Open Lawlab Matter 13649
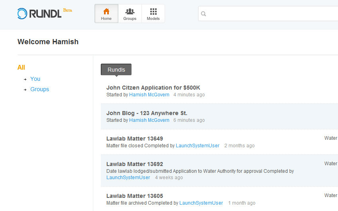 (134, 139)
